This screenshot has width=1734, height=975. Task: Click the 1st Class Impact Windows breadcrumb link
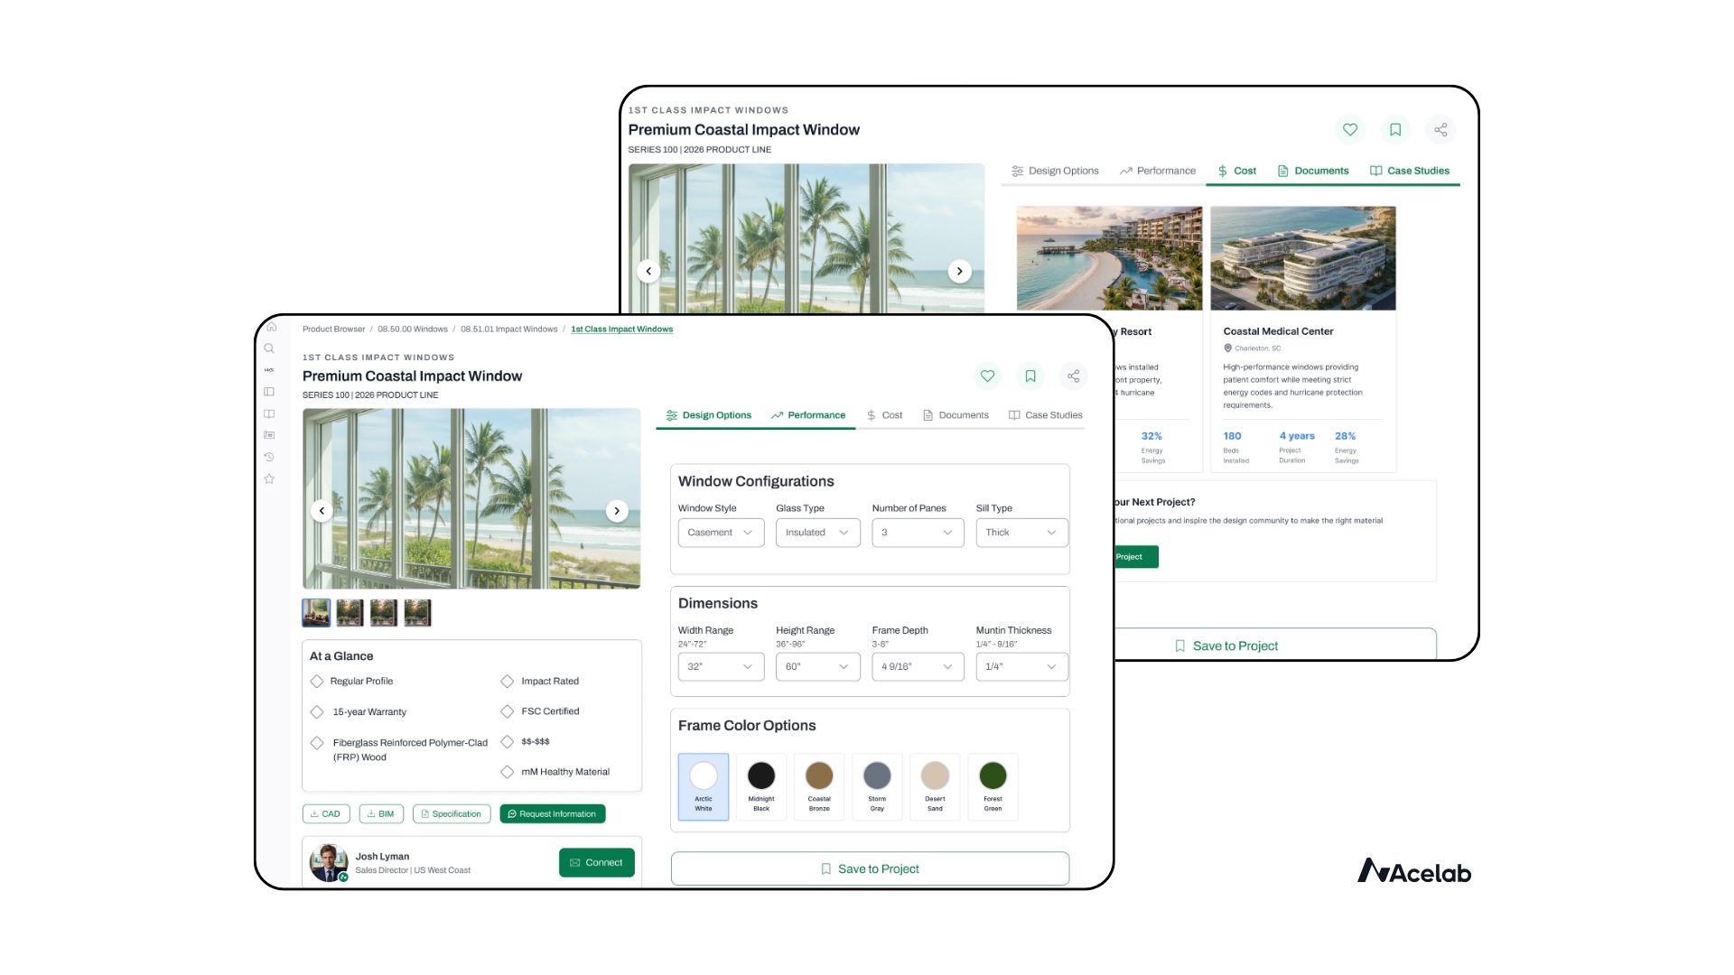[621, 330]
